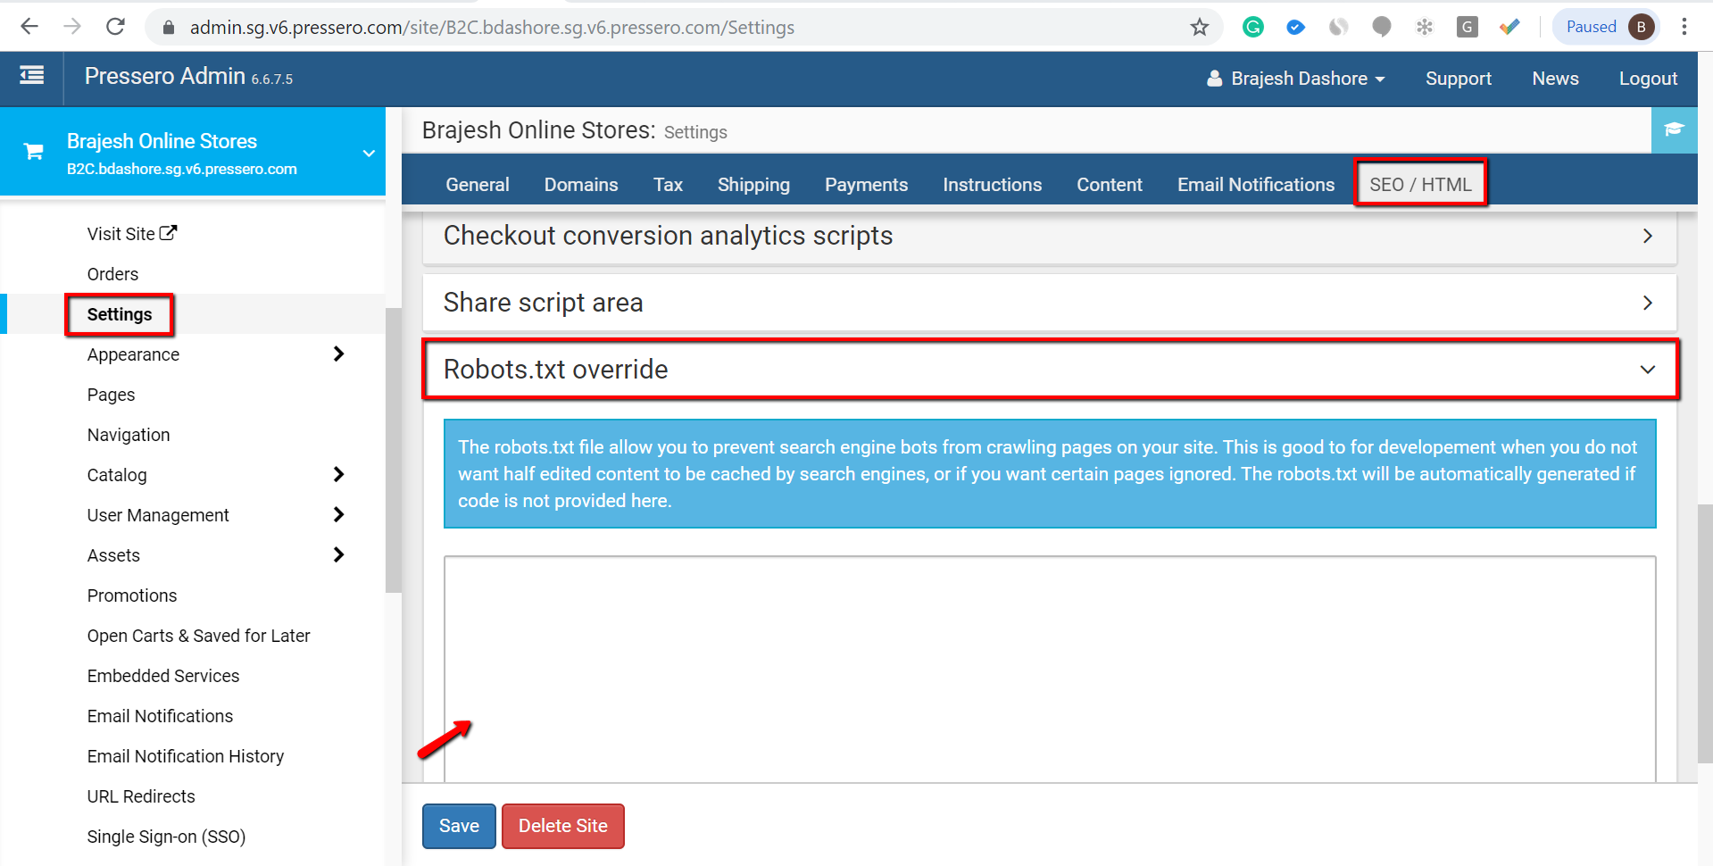
Task: Open the colorful checkmark extension icon
Action: click(1509, 27)
